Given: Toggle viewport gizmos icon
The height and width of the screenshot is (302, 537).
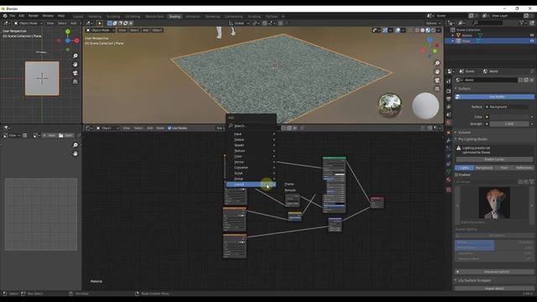Looking at the screenshot, I should [385, 30].
